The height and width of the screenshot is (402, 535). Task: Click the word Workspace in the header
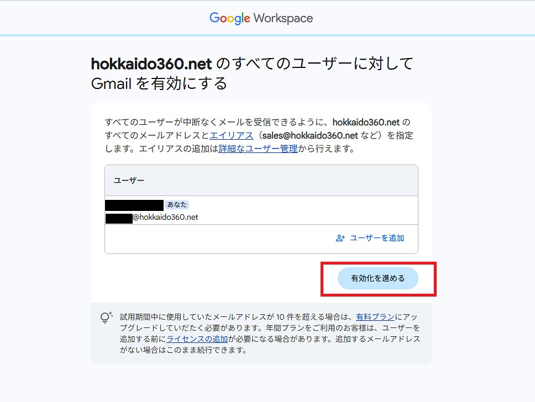pos(283,18)
